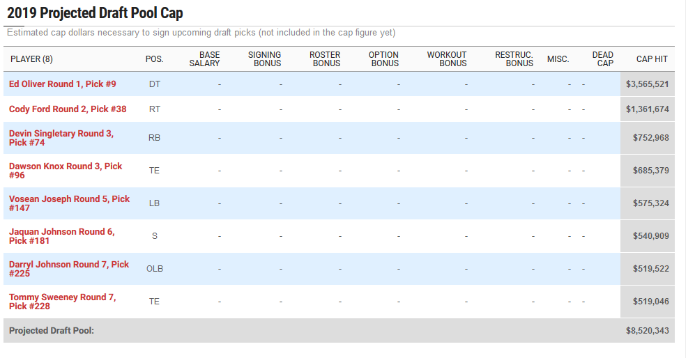
Task: Sort by Roster Bonus column header
Action: (x=325, y=59)
